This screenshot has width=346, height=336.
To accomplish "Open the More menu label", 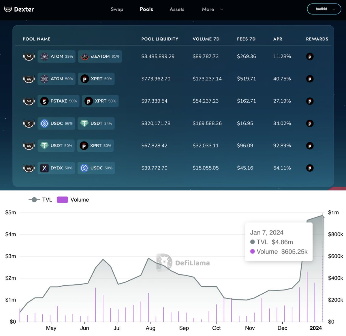I will tap(208, 9).
